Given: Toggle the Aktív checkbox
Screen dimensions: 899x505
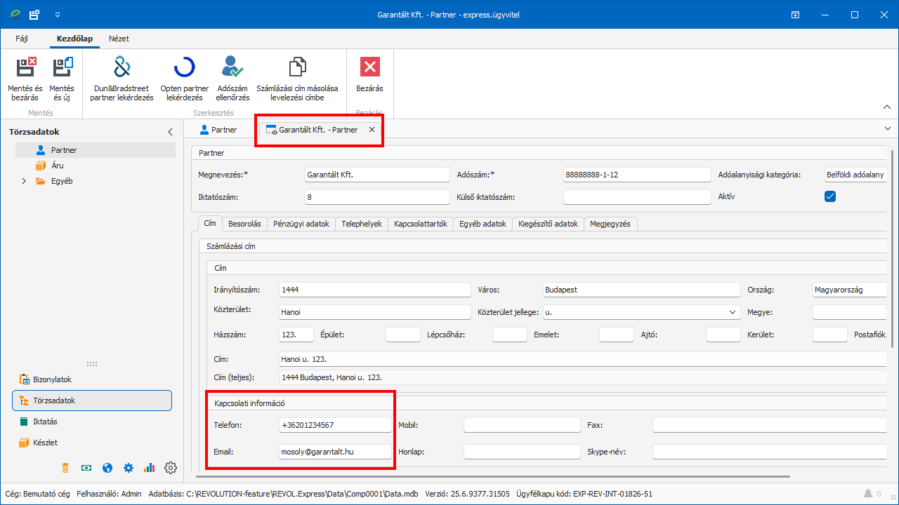Looking at the screenshot, I should click(830, 197).
